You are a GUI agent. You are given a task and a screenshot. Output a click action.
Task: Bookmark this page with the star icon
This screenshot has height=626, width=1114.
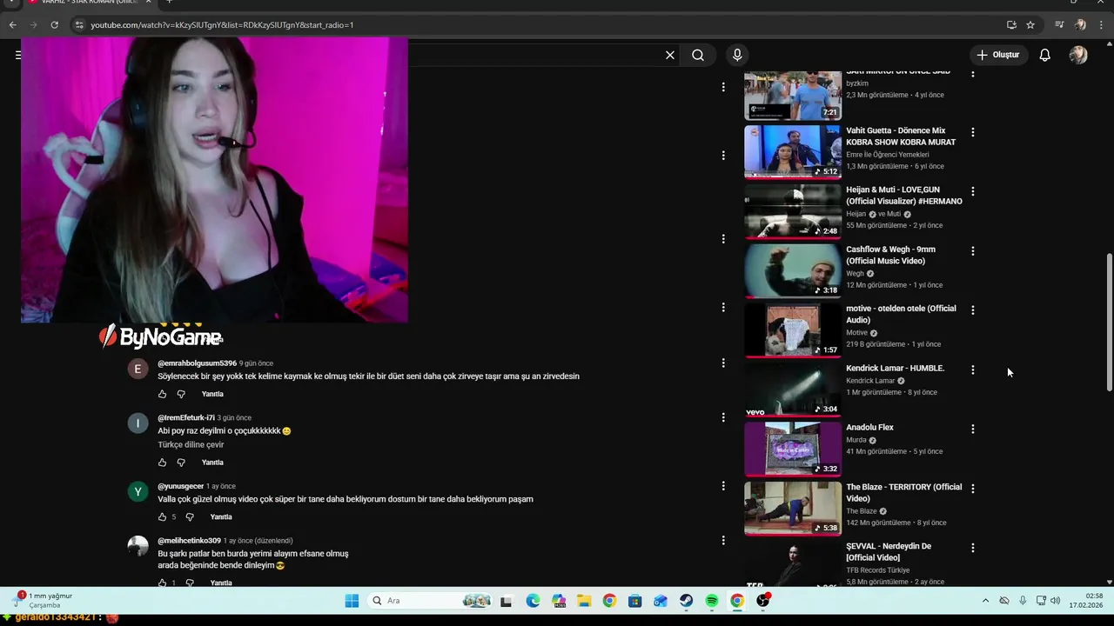[1030, 25]
